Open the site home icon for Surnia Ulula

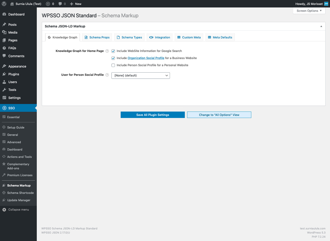pyautogui.click(x=12, y=4)
